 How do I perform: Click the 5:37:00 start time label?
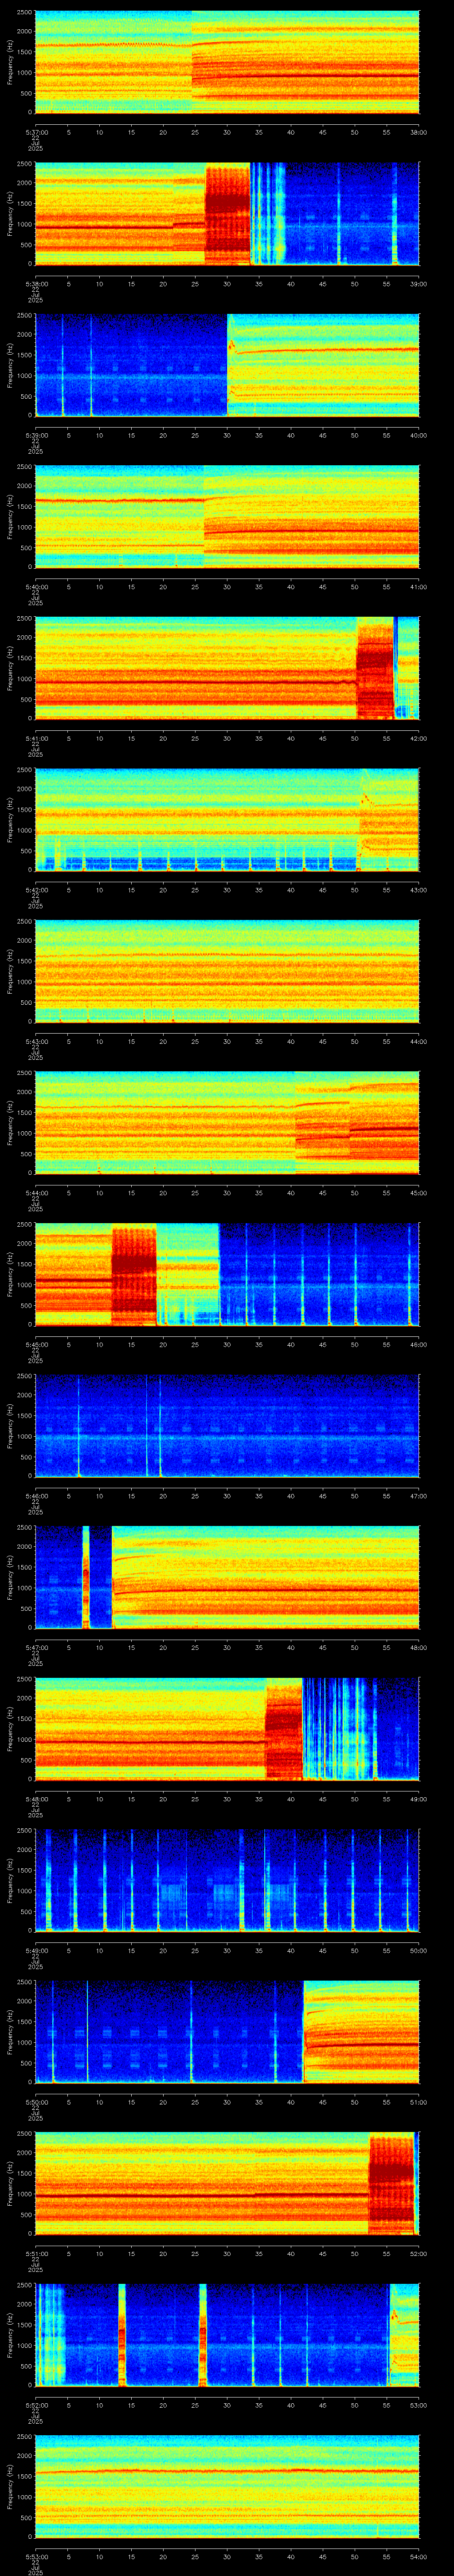tap(35, 132)
